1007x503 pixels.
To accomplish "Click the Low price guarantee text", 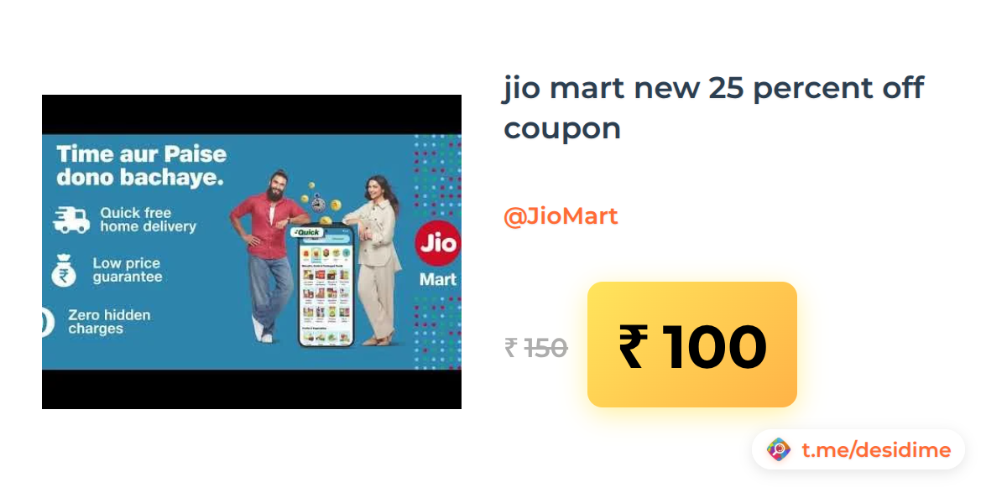I will coord(128,270).
